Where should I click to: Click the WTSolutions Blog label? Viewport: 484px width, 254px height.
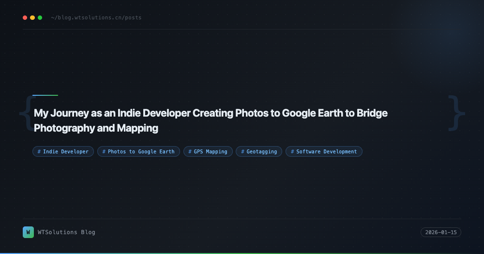pos(66,232)
